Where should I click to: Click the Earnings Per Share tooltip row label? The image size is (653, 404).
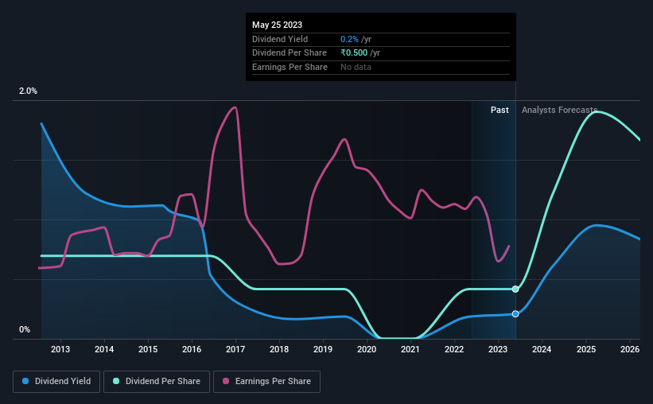290,67
